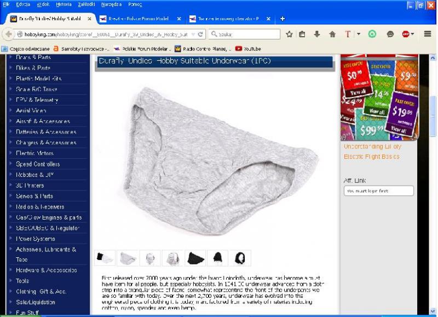Viewport: 438px width, 317px height.
Task: Open the Speed Controllers category link
Action: [38, 164]
